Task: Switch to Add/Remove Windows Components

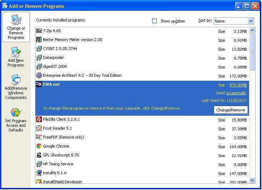Action: tap(16, 87)
